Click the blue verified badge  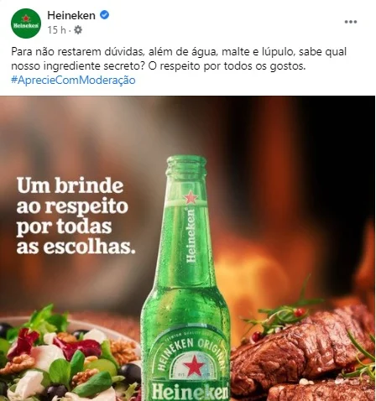tap(105, 15)
